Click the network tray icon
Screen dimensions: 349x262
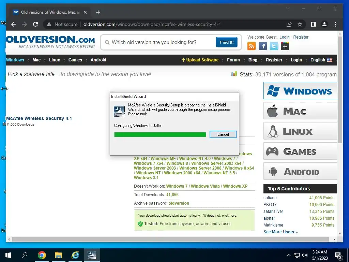297,255
